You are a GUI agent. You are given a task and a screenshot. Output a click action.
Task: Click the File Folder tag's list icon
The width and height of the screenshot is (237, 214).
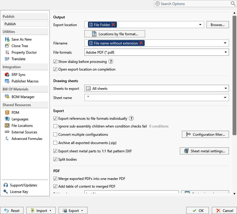[91, 25]
